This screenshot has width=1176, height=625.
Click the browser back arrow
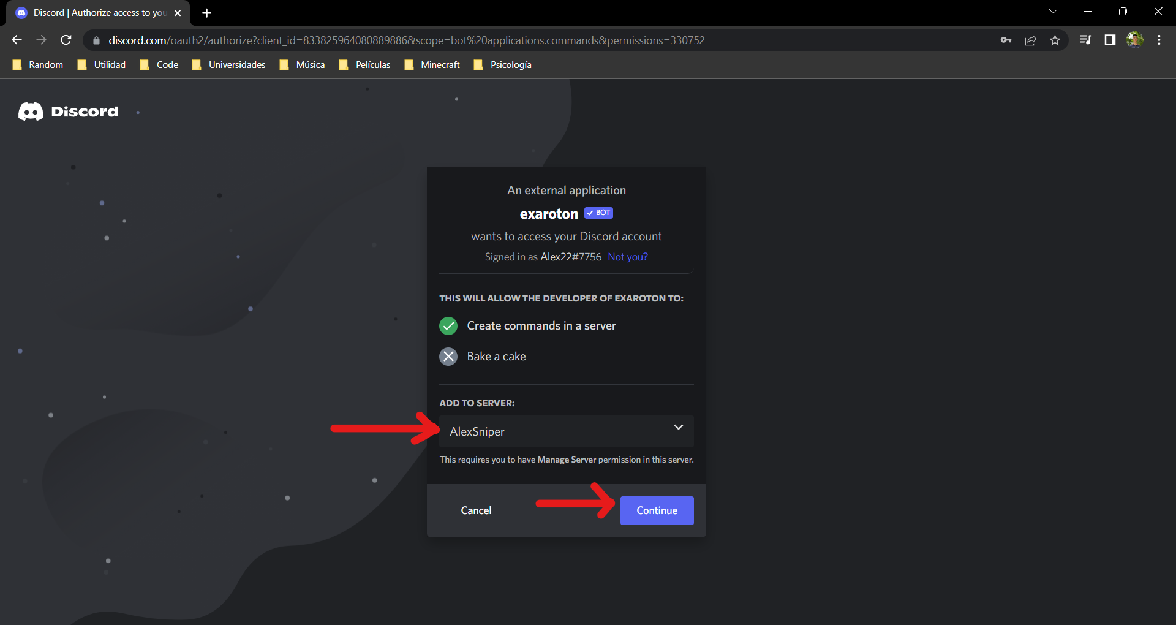(x=17, y=40)
